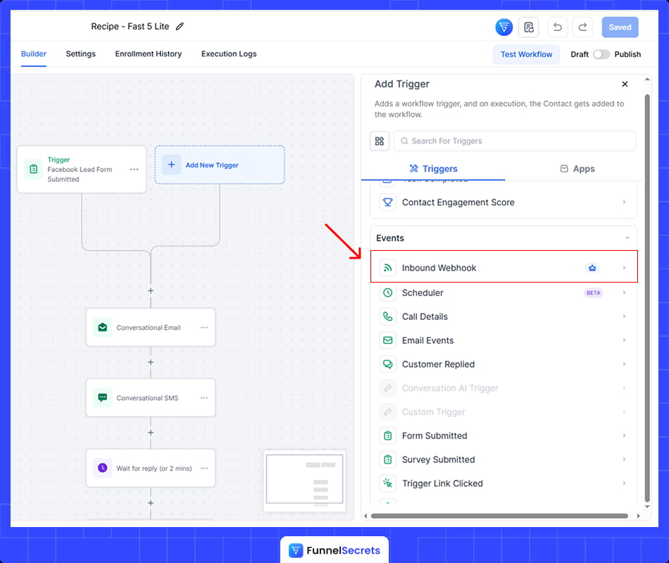The width and height of the screenshot is (669, 563).
Task: Click the blue funnel icon in header
Action: click(504, 27)
